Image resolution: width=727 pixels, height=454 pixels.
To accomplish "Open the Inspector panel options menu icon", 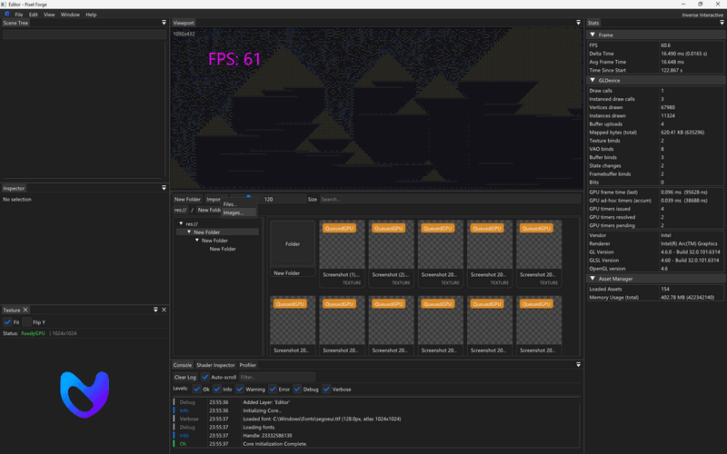I will click(164, 189).
